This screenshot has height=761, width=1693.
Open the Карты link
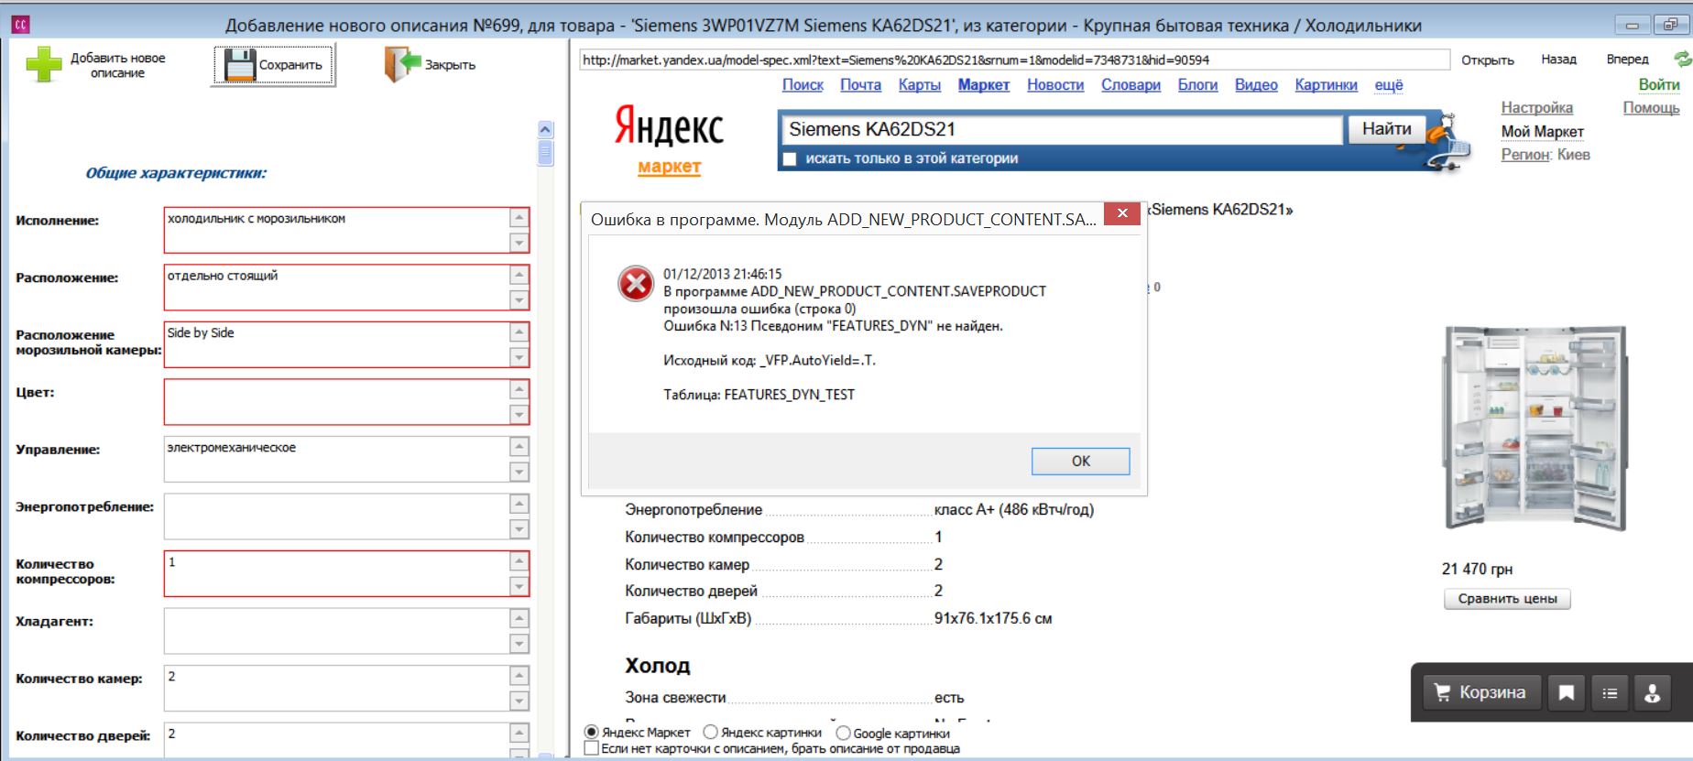click(919, 85)
